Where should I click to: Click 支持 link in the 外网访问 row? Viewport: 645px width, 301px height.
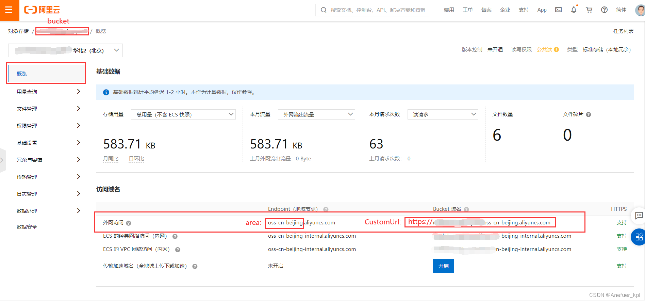click(622, 223)
